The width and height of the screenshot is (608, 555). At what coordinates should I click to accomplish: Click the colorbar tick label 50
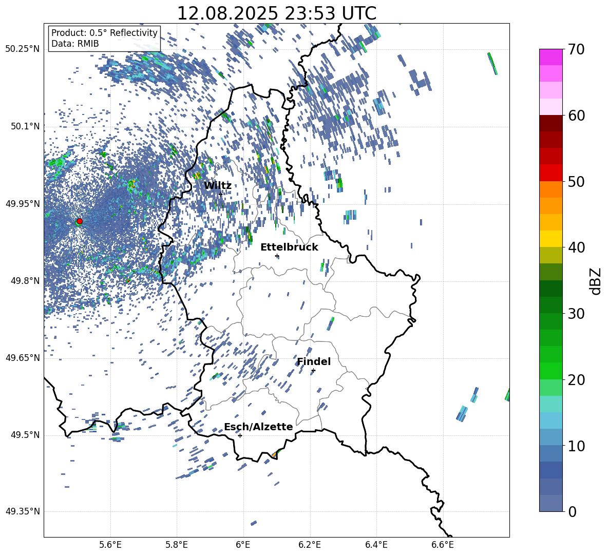click(576, 181)
